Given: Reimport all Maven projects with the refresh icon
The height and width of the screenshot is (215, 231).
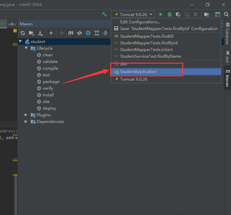Looking at the screenshot, I should point(23,33).
